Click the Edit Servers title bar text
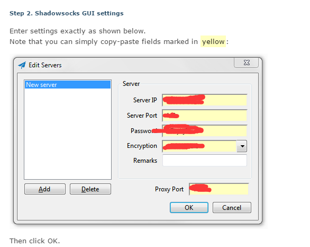 point(45,65)
